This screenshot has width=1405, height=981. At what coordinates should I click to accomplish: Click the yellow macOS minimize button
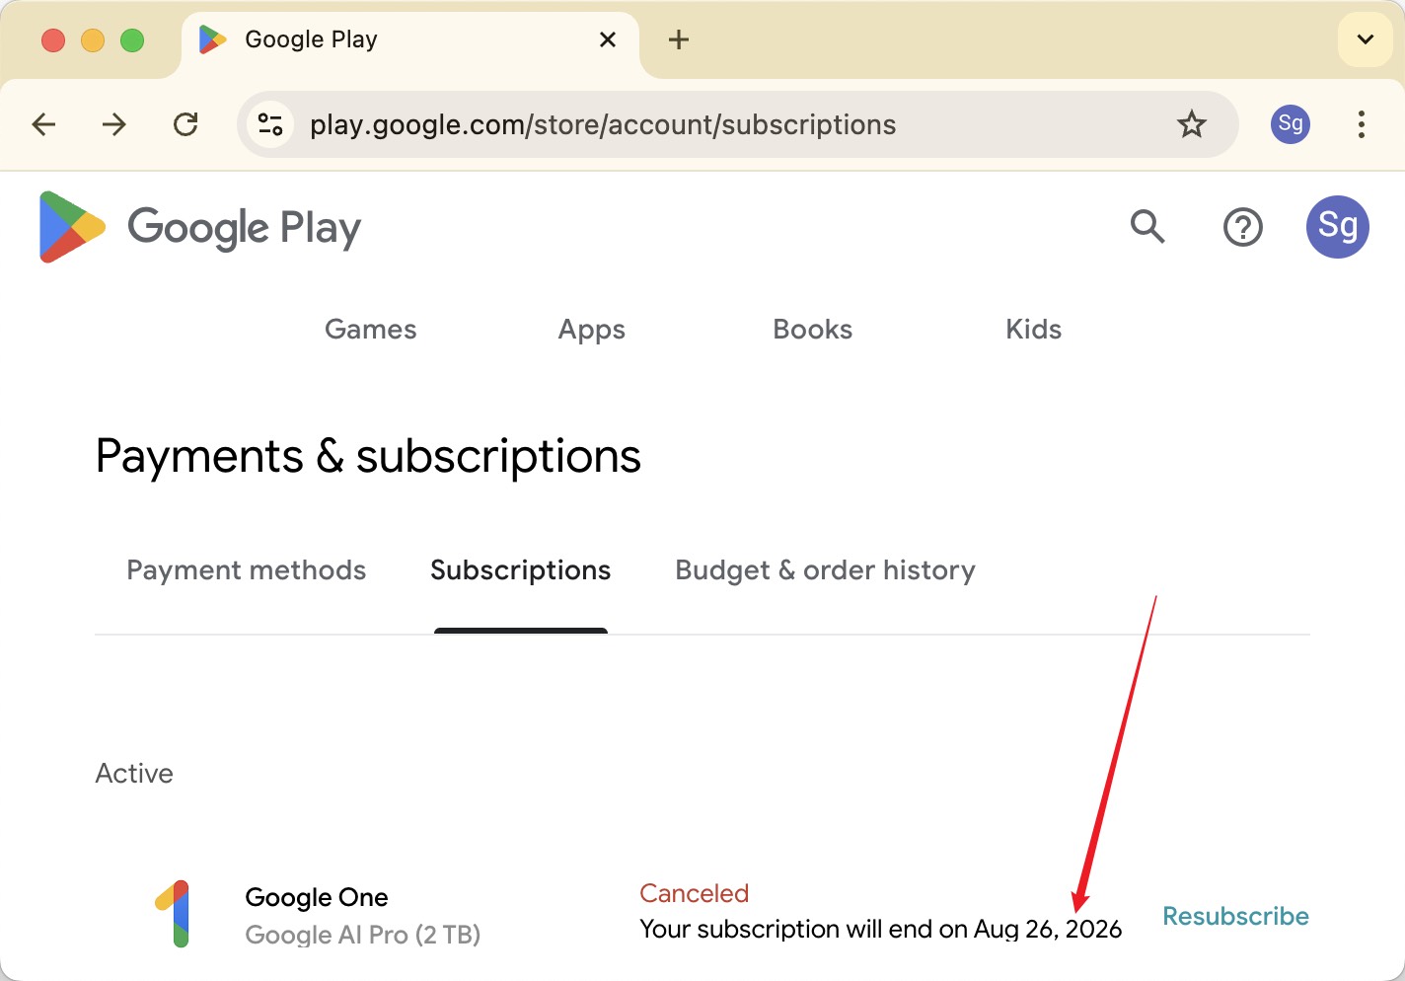[93, 40]
